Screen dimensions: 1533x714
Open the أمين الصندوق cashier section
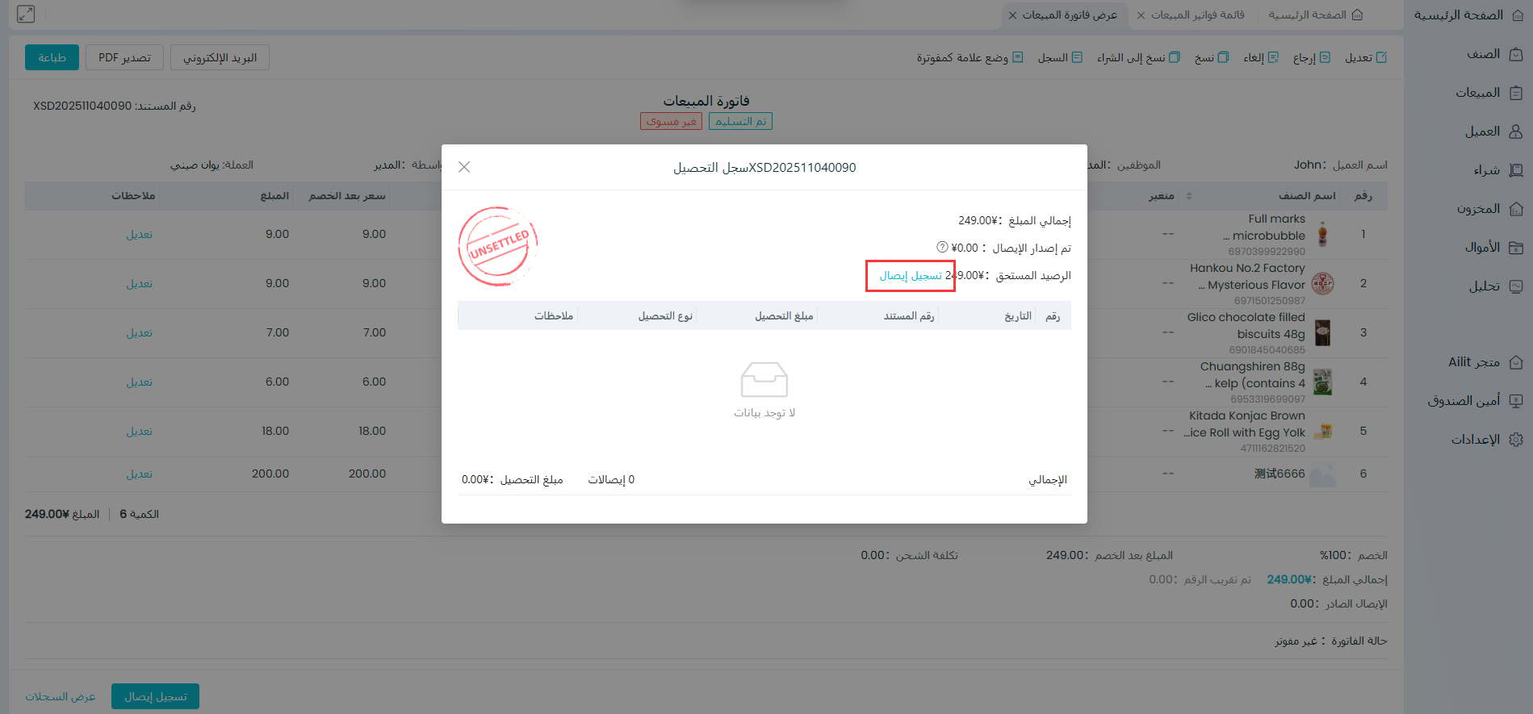tap(1474, 401)
